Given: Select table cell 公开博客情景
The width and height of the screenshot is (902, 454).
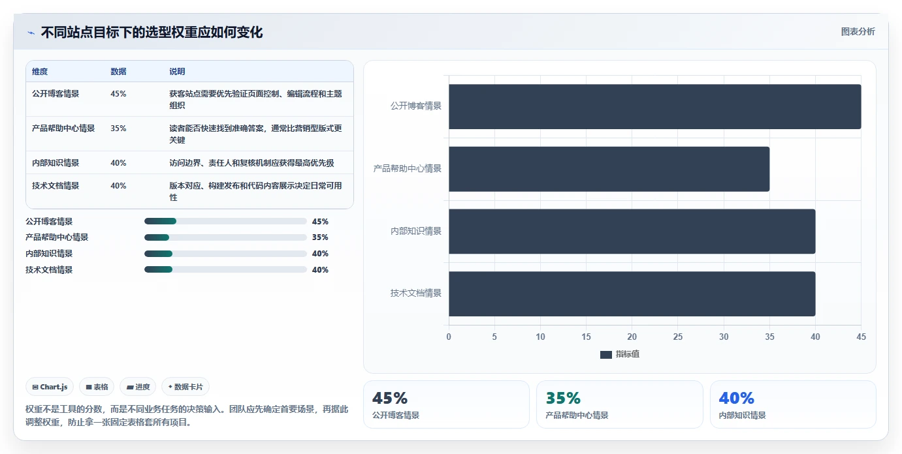Looking at the screenshot, I should point(56,94).
